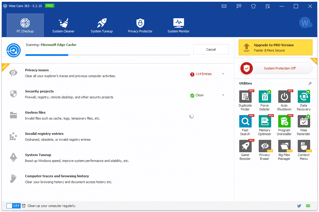Image resolution: width=319 pixels, height=212 pixels.
Task: Toggle the scheduled cleanup OFF switch
Action: point(13,206)
